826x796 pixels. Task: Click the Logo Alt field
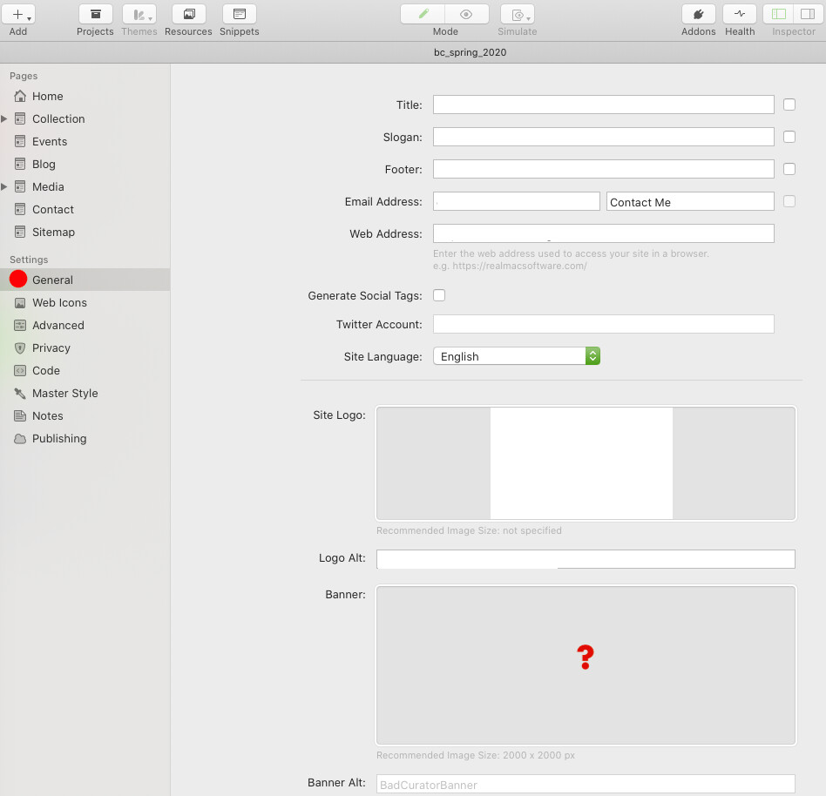(586, 559)
